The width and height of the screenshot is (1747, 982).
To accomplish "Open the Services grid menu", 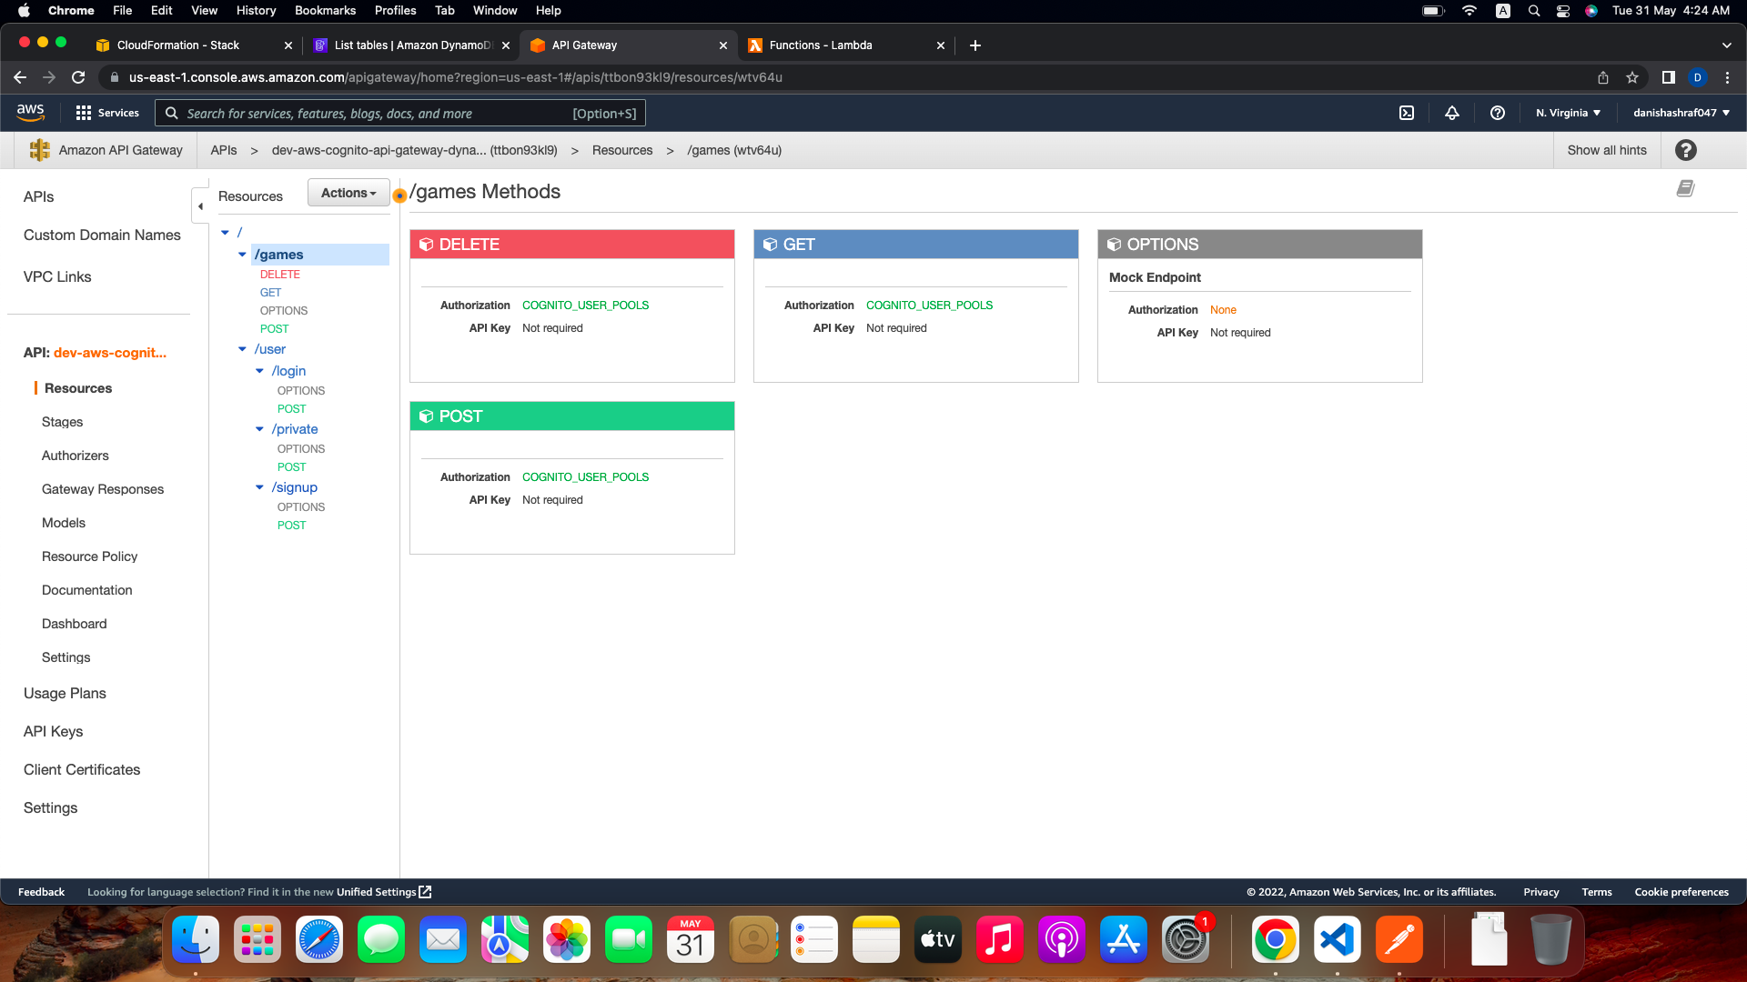I will coord(107,113).
